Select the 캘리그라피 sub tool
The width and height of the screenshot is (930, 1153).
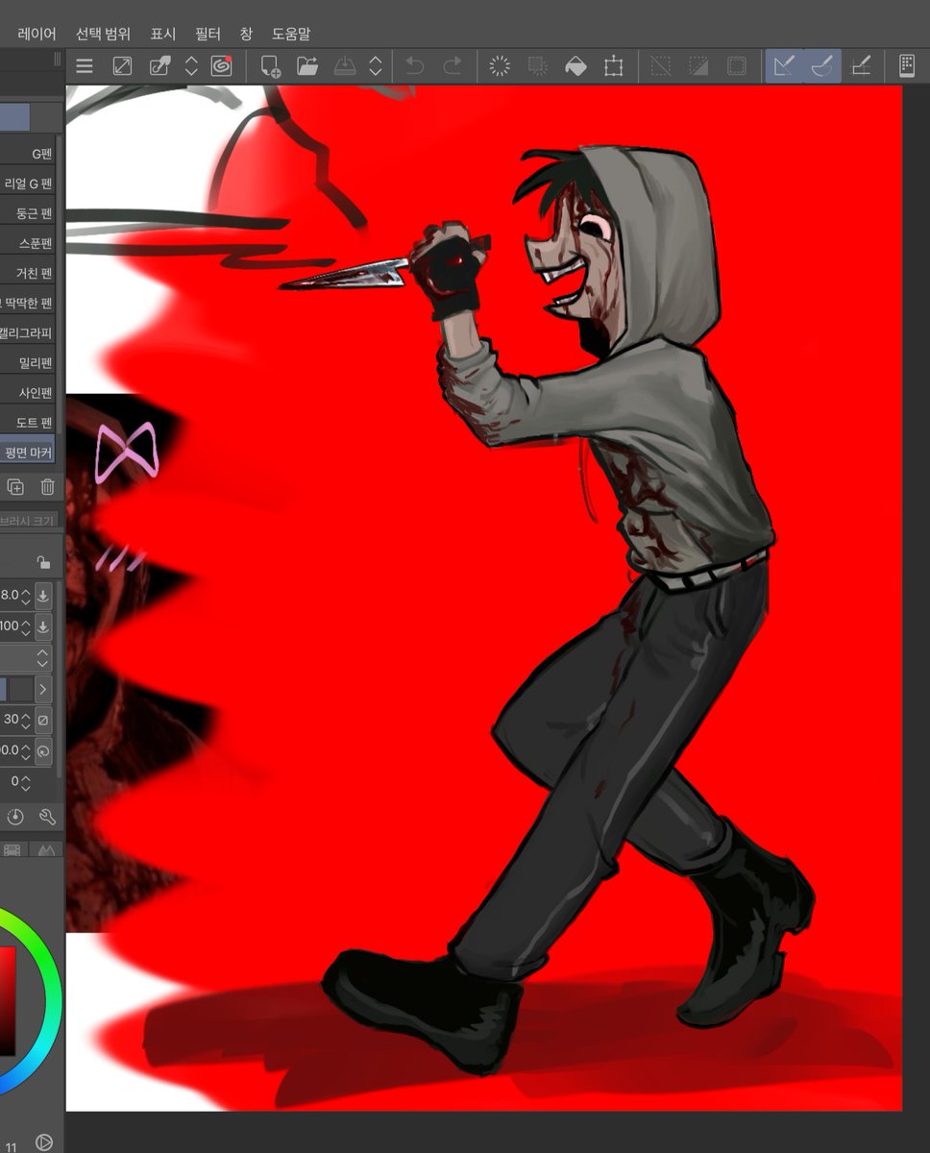point(29,332)
